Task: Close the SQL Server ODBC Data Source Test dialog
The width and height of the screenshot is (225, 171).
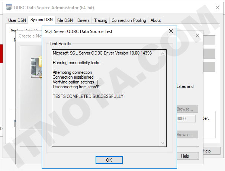Action: [171, 32]
